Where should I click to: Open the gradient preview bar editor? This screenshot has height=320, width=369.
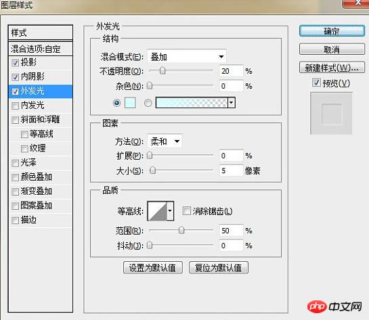[192, 103]
